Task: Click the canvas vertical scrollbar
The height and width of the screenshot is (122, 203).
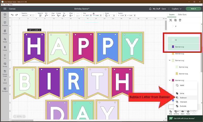Action: click(x=166, y=25)
